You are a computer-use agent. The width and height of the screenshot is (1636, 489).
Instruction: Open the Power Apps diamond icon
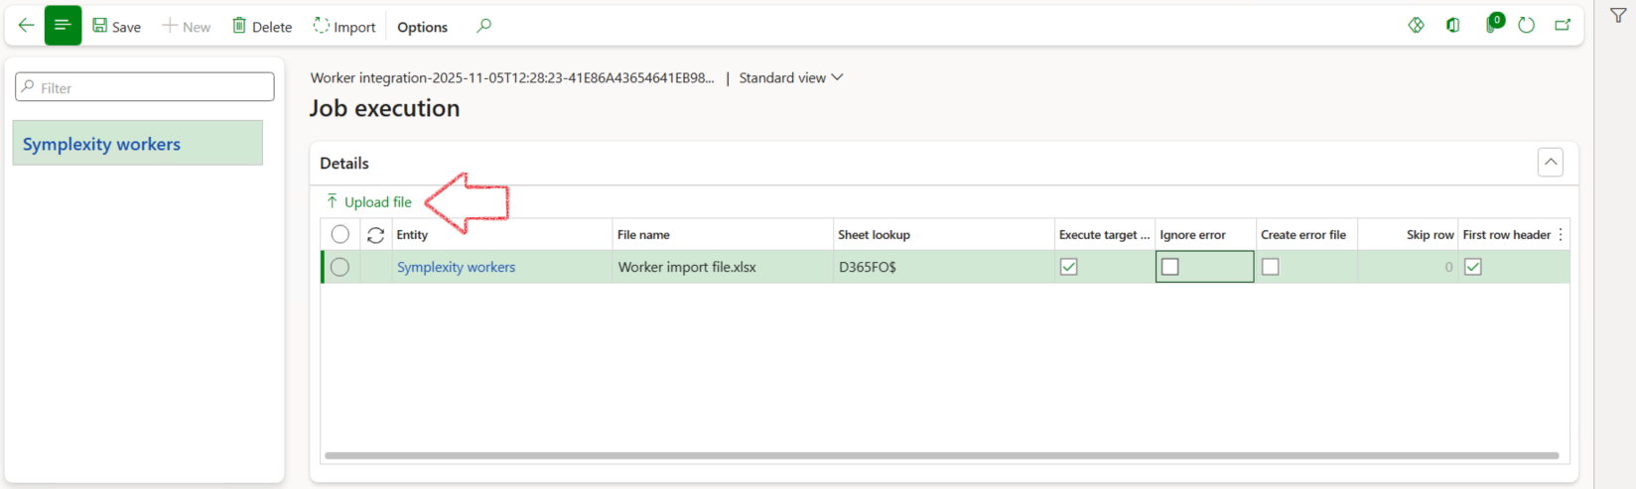[x=1416, y=26]
